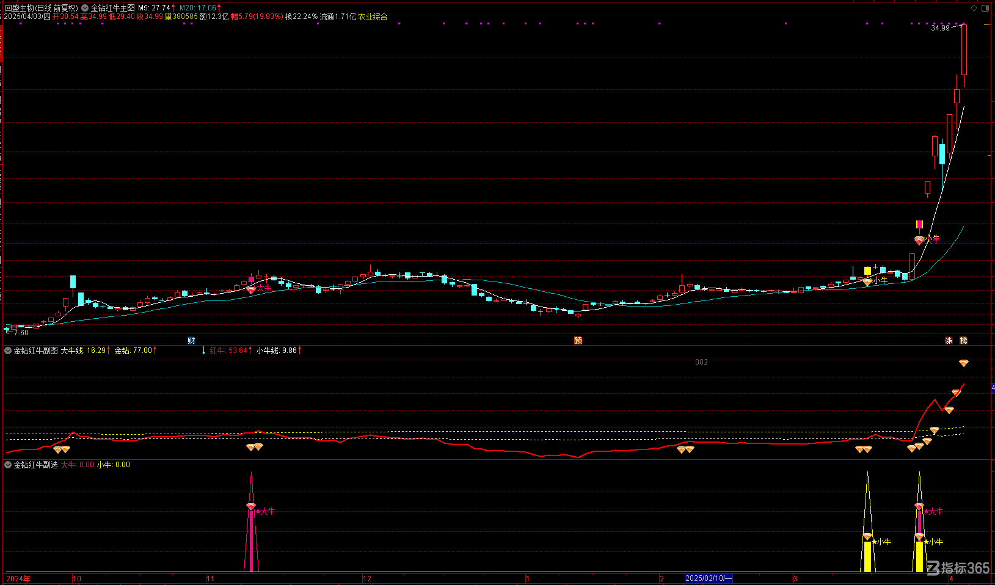This screenshot has width=995, height=585.
Task: Click the date 2025/04/03/四 in info line
Action: coord(27,16)
